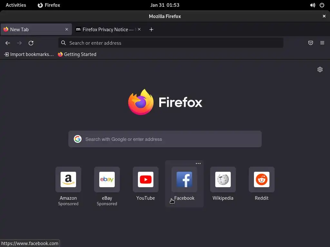Open the Firefox app menu in top bar
This screenshot has height=247, width=330.
pyautogui.click(x=49, y=5)
